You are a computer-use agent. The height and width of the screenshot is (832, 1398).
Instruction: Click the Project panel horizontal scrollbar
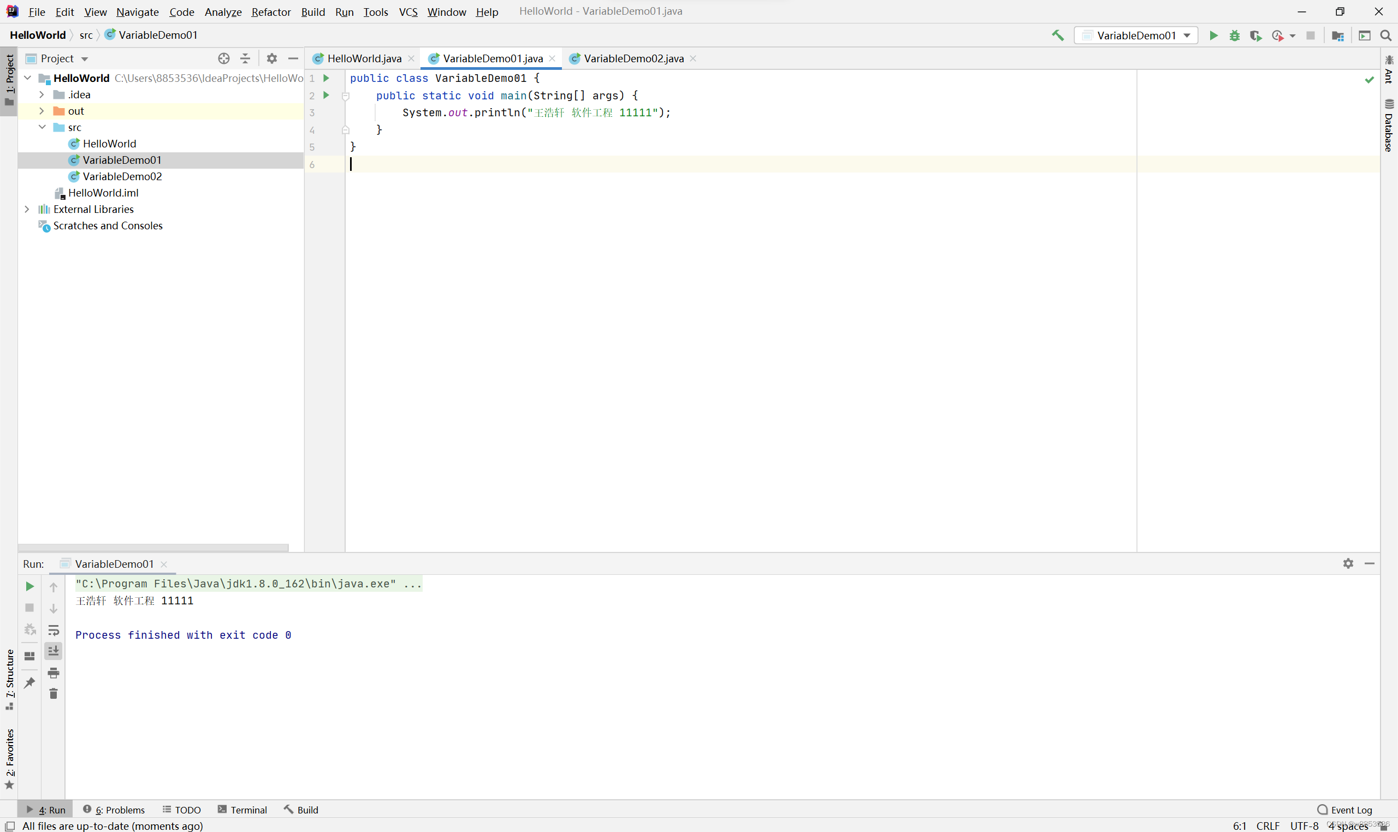coord(153,547)
